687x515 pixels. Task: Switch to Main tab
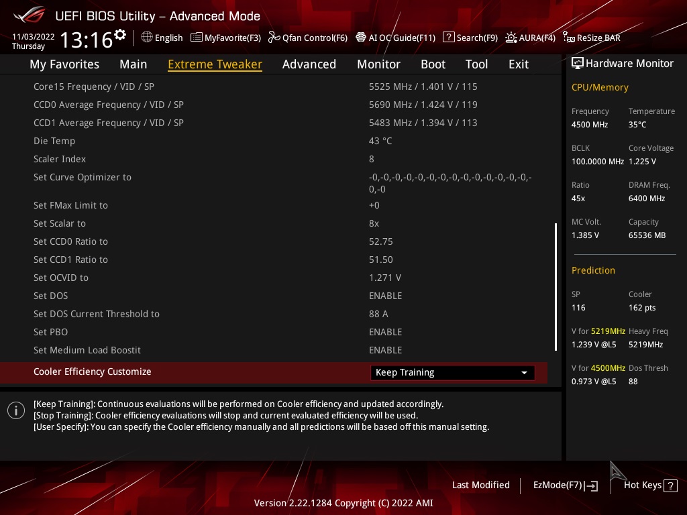tap(134, 64)
